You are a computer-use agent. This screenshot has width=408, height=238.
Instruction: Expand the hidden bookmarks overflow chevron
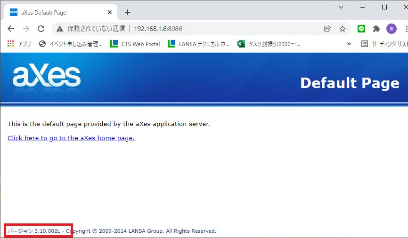pos(349,44)
